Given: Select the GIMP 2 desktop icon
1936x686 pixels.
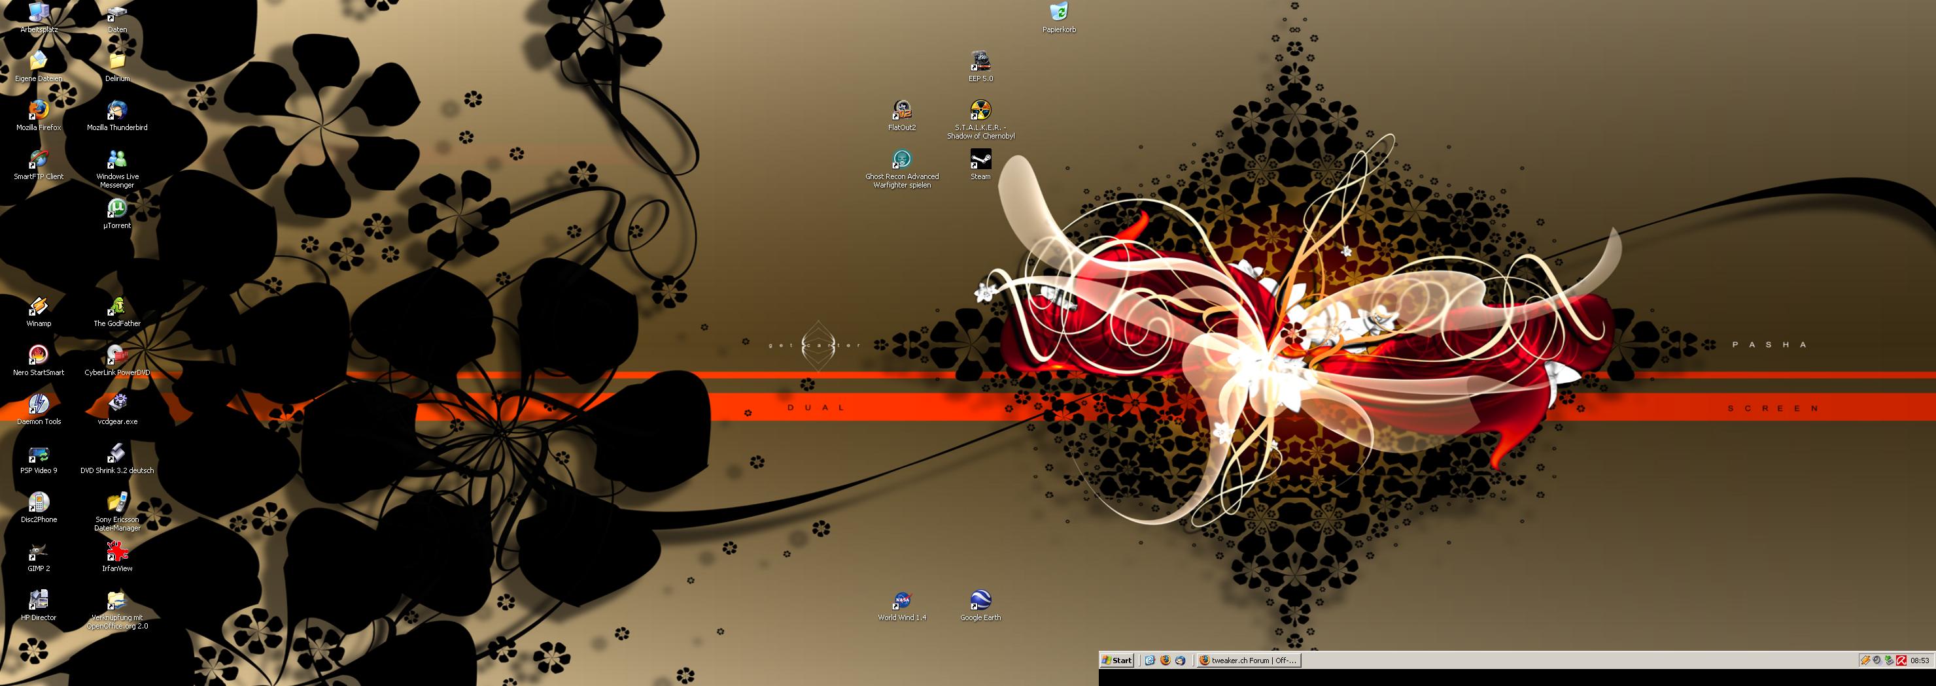Looking at the screenshot, I should coord(39,553).
